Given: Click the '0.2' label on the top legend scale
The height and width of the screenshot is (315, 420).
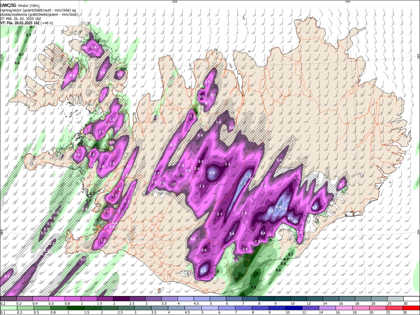Looking at the screenshot, I should pos(3,304).
